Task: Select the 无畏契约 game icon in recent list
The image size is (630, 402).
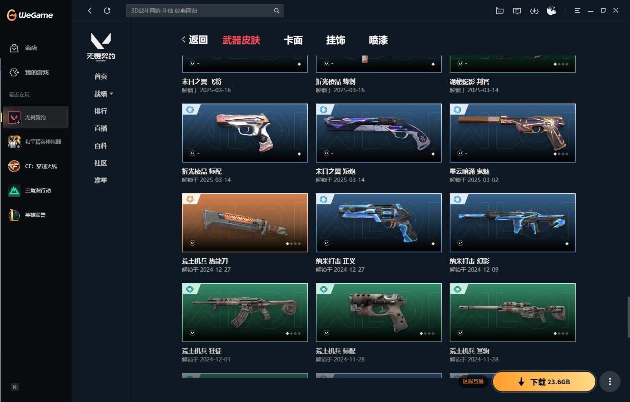Action: (14, 117)
